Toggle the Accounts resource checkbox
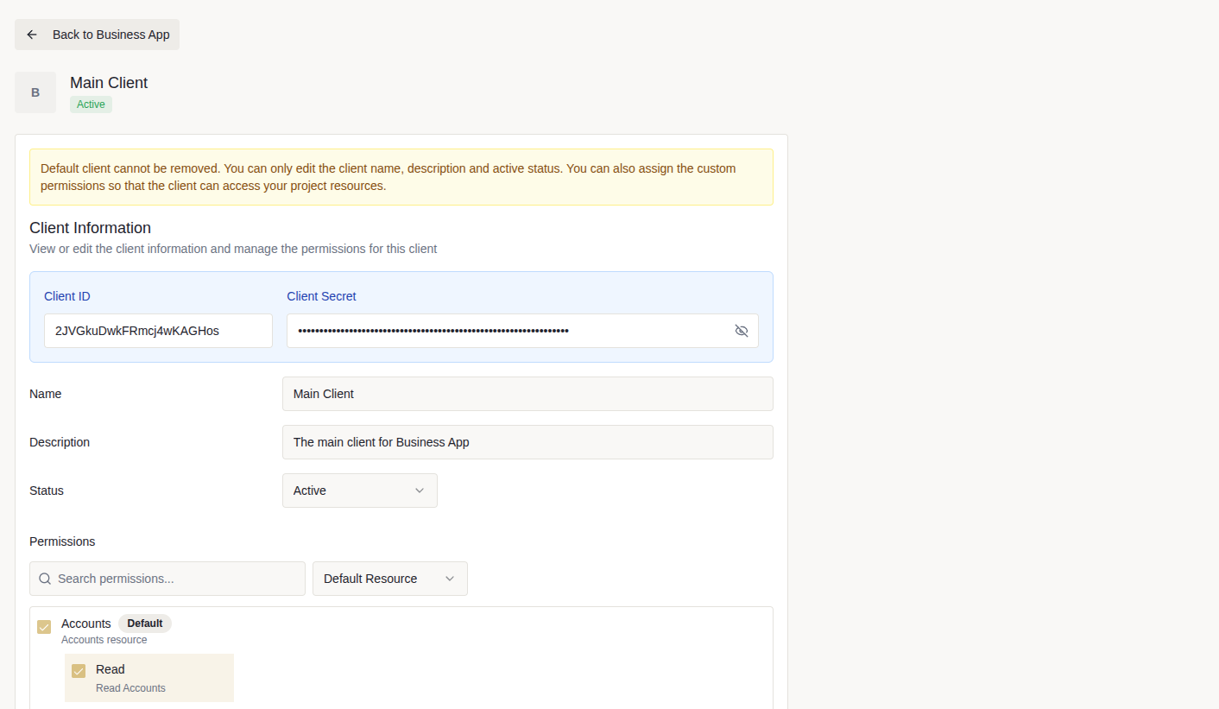This screenshot has height=709, width=1219. pos(44,627)
